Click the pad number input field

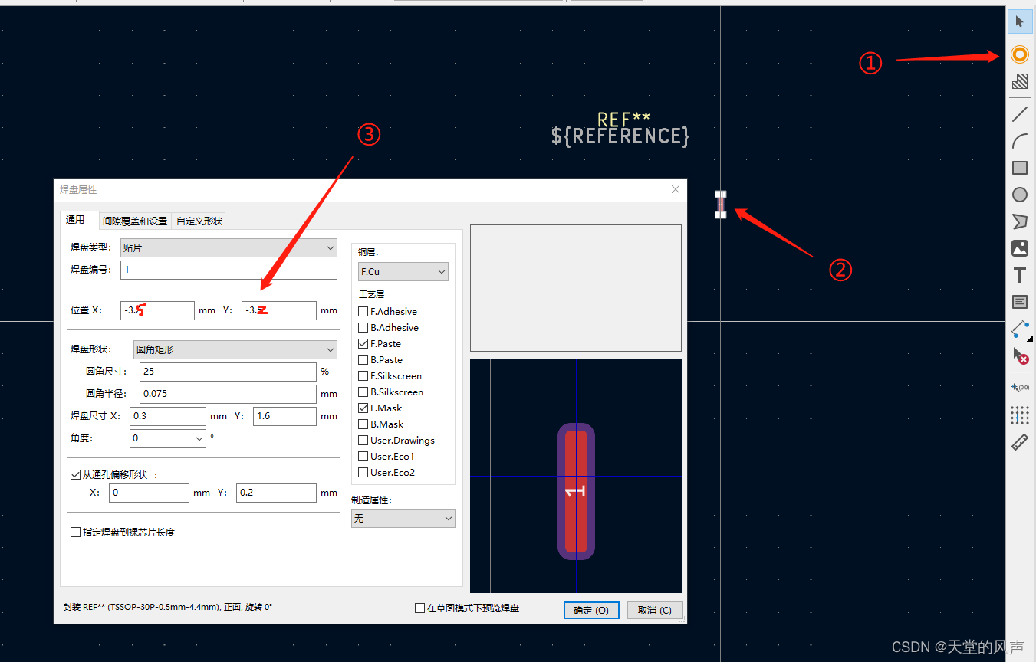[x=229, y=270]
